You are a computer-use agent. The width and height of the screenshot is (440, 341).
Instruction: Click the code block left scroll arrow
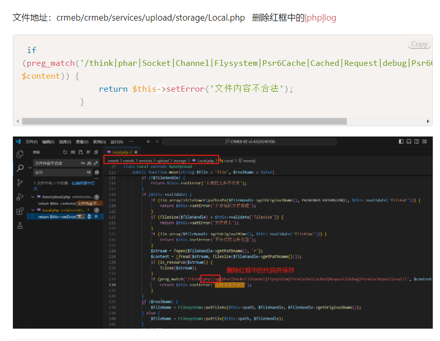point(17,122)
